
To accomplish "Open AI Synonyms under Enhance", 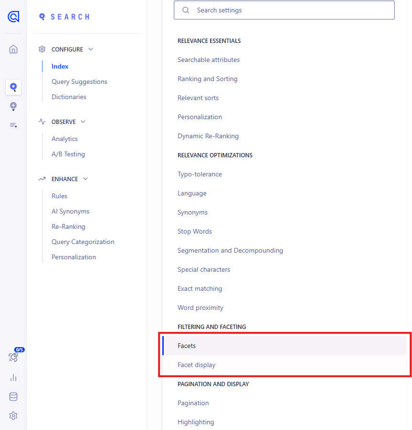I will pyautogui.click(x=71, y=212).
